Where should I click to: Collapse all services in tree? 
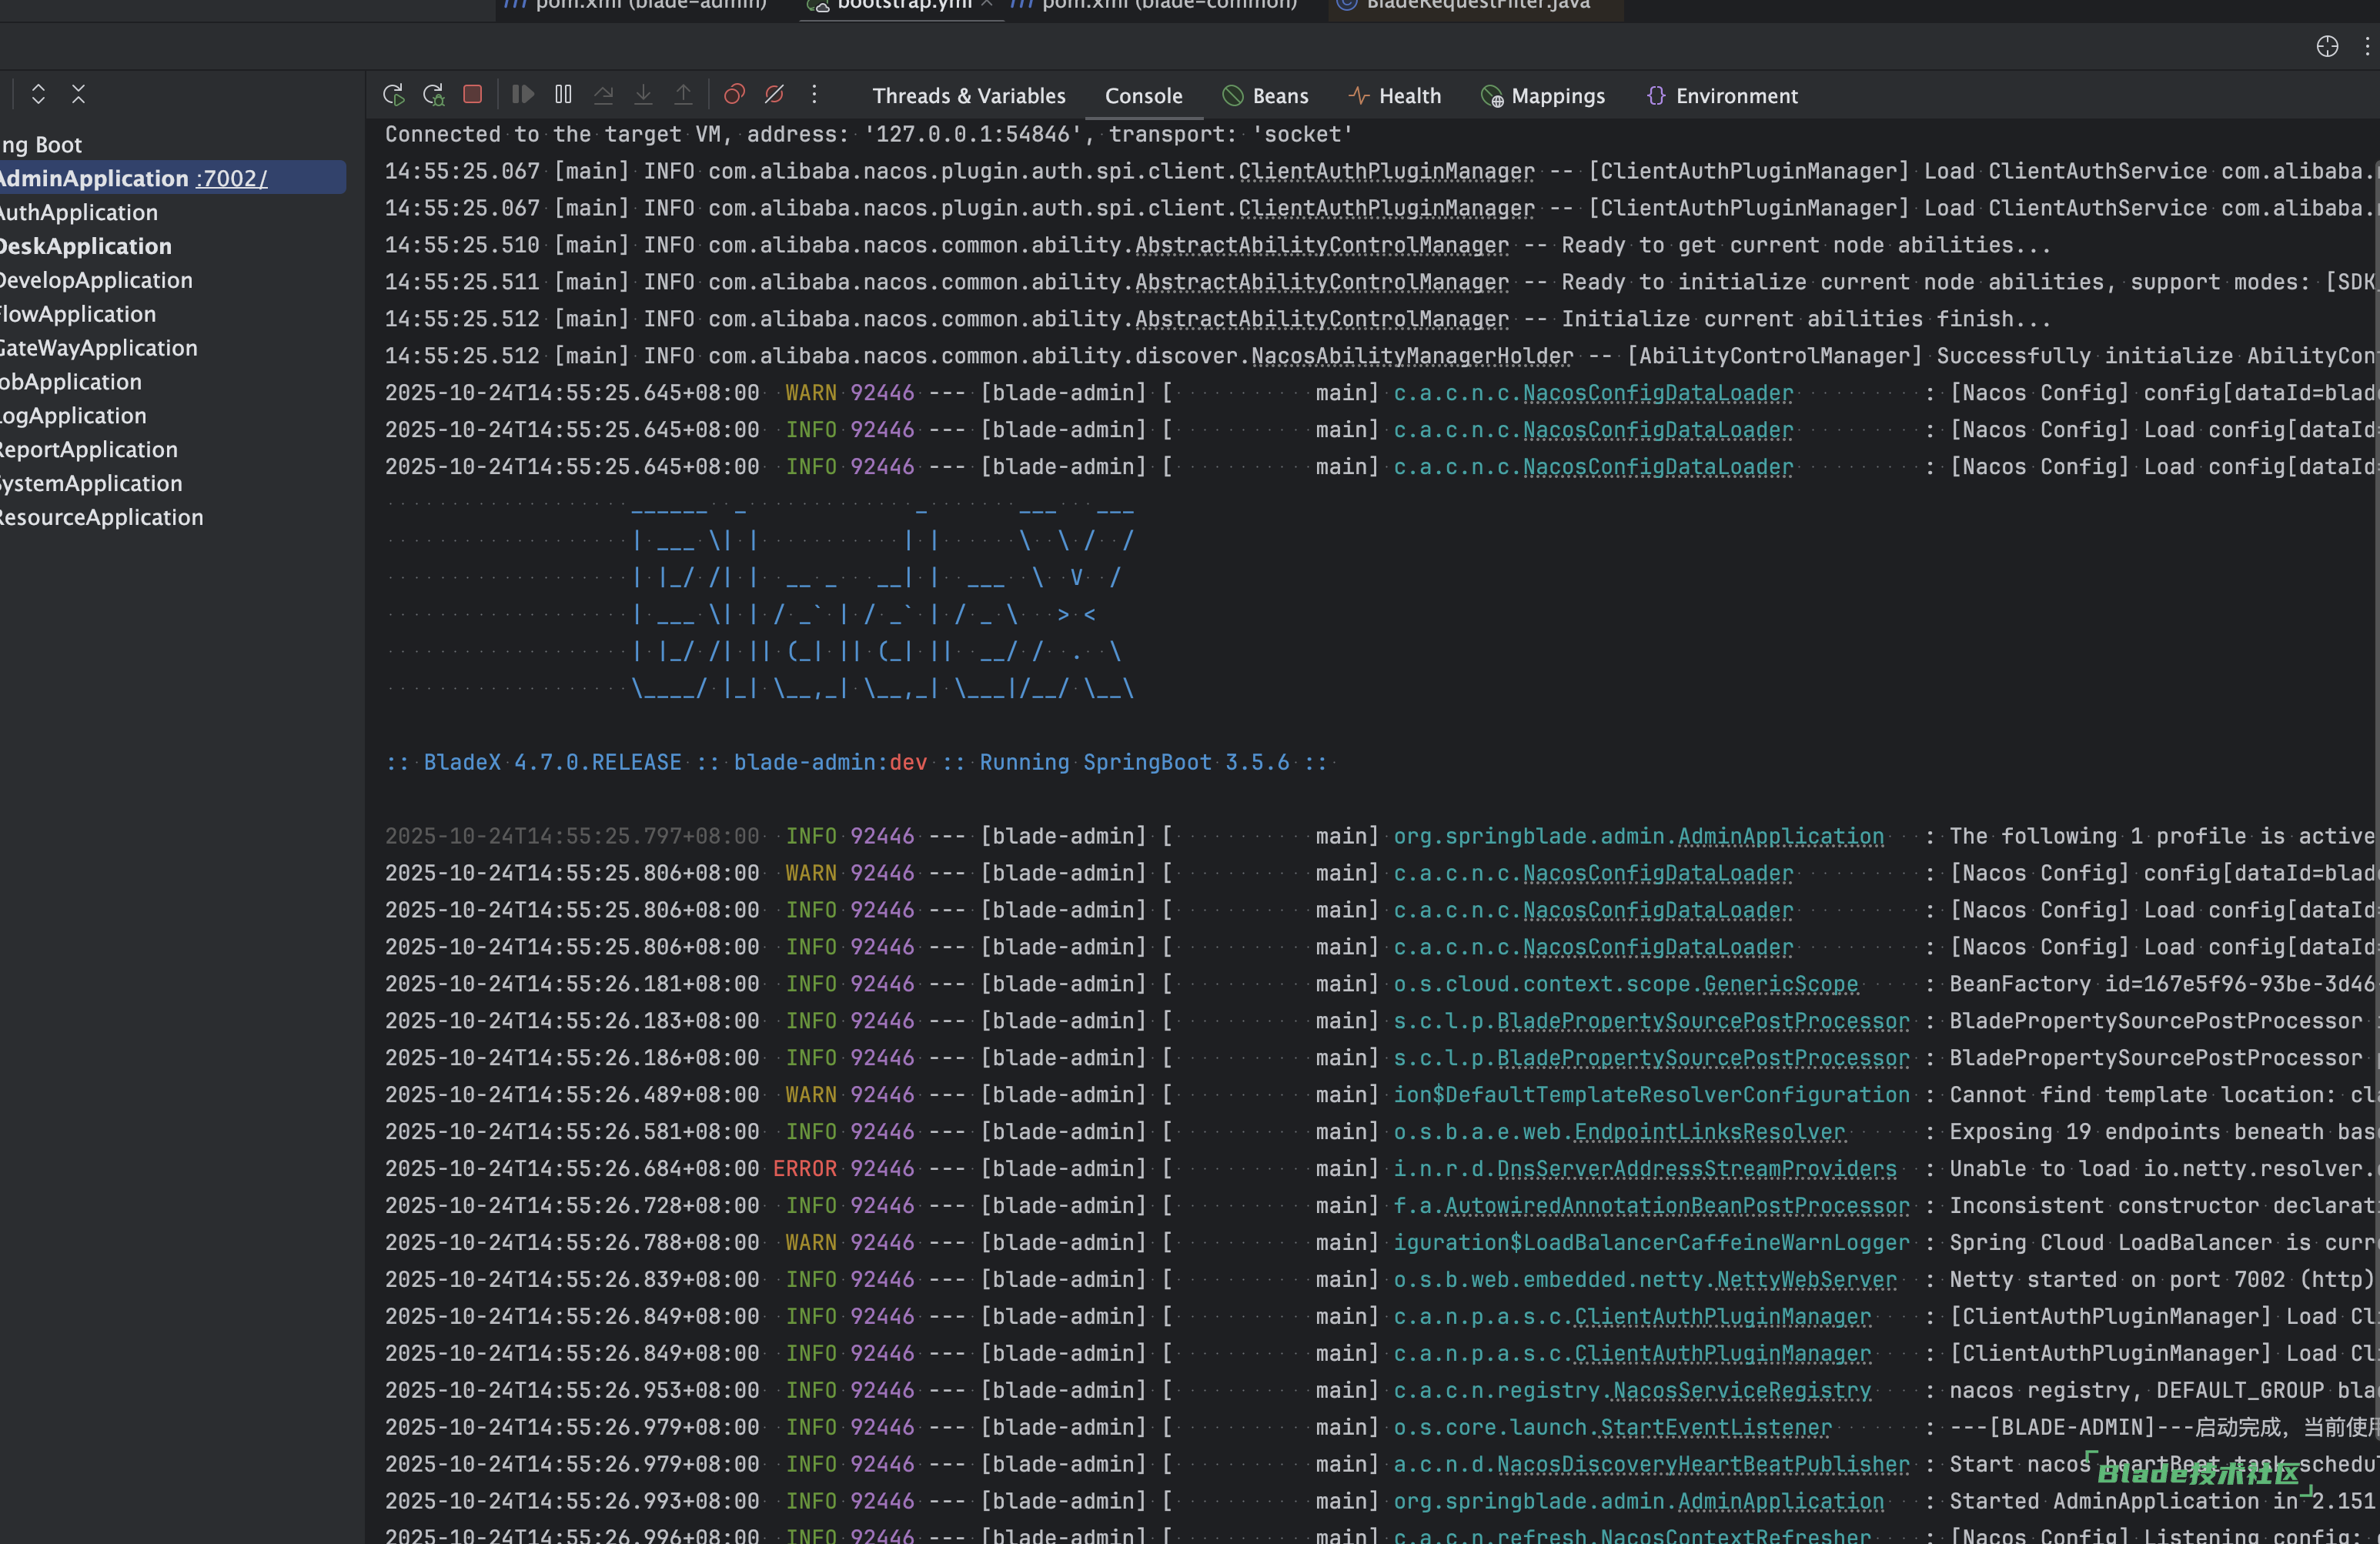(x=78, y=94)
